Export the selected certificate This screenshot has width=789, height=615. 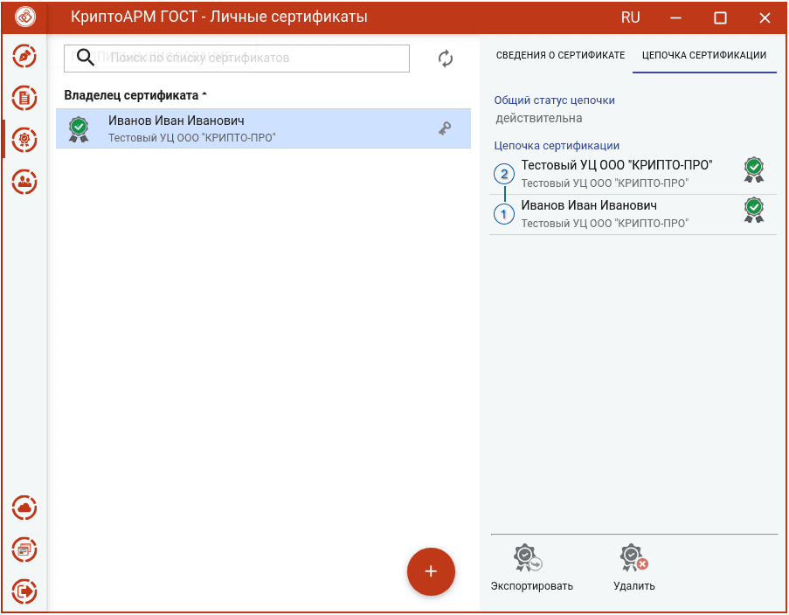[x=531, y=568]
